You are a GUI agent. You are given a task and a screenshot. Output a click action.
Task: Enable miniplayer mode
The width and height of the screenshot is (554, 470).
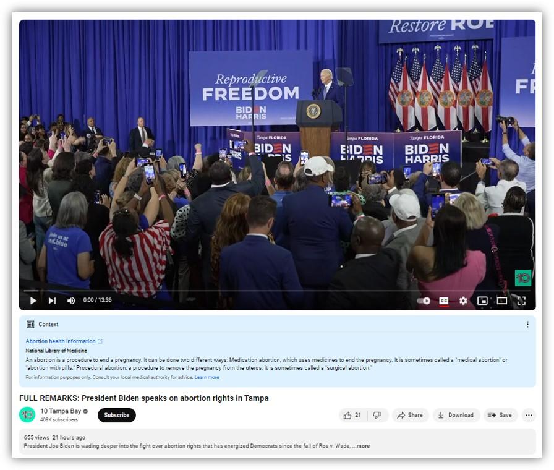tap(482, 301)
